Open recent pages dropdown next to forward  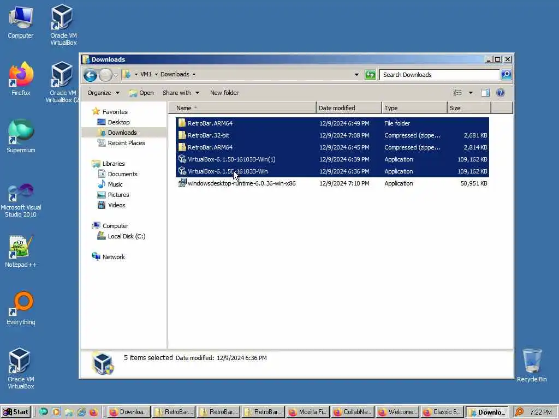coord(116,75)
